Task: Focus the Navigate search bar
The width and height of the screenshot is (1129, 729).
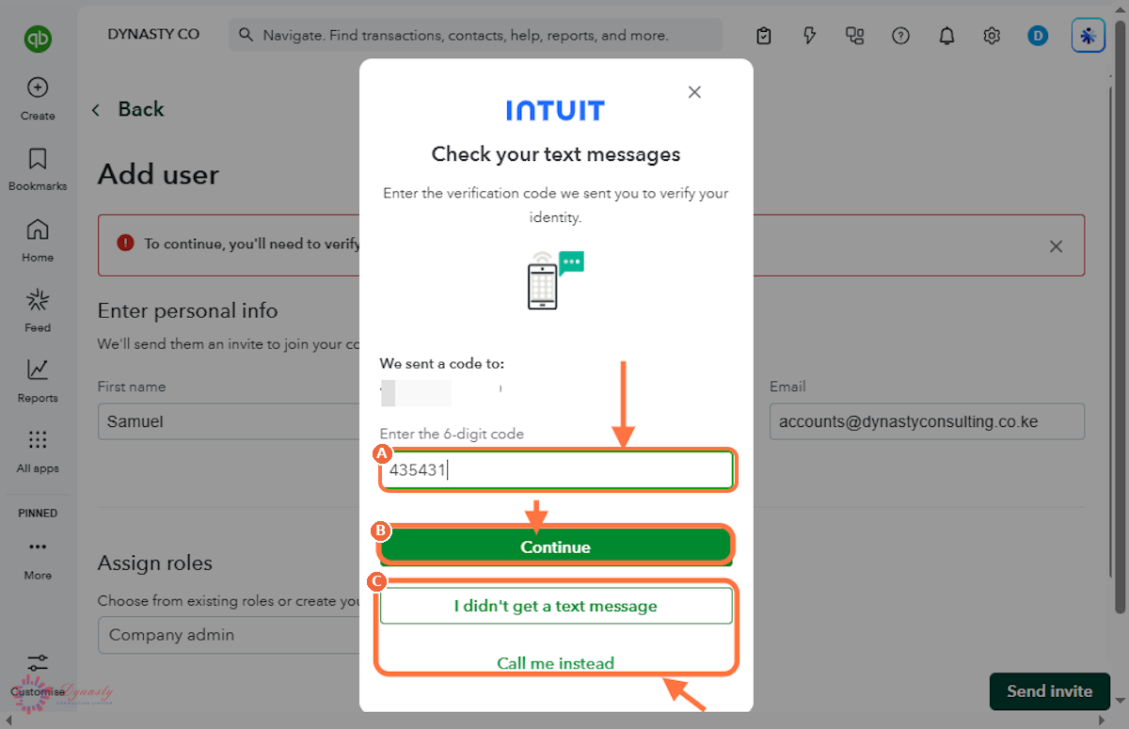Action: click(475, 35)
